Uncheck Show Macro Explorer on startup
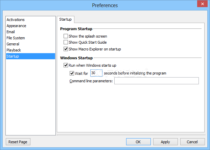The height and width of the screenshot is (150, 210). tap(66, 49)
